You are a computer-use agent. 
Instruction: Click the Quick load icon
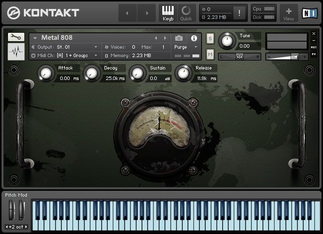pos(186,12)
